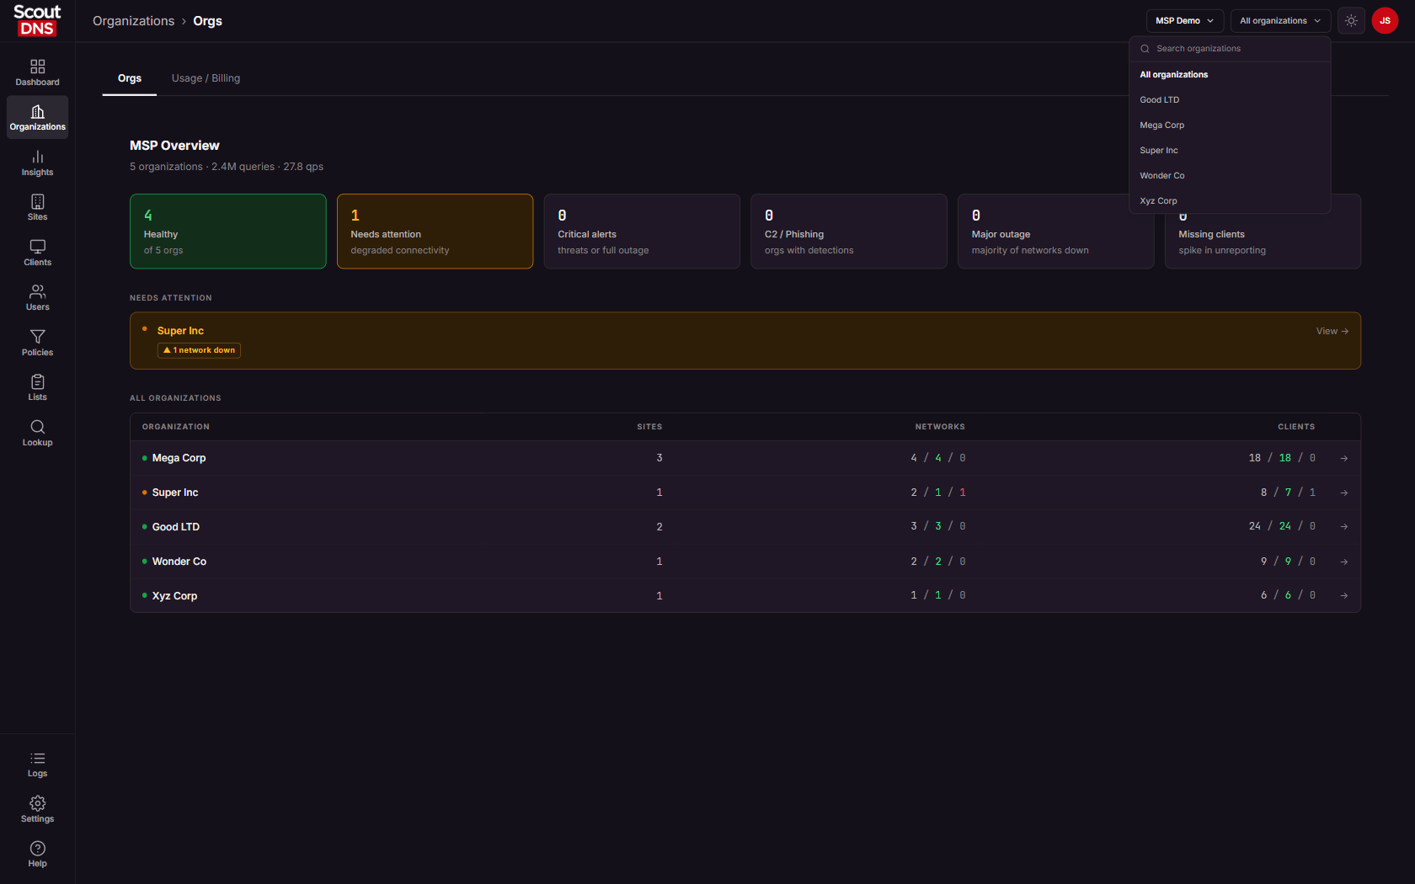Open the Settings gear in sidebar

click(37, 810)
